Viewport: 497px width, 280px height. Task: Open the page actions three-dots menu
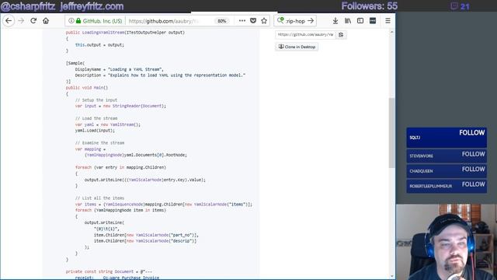tap(242, 21)
